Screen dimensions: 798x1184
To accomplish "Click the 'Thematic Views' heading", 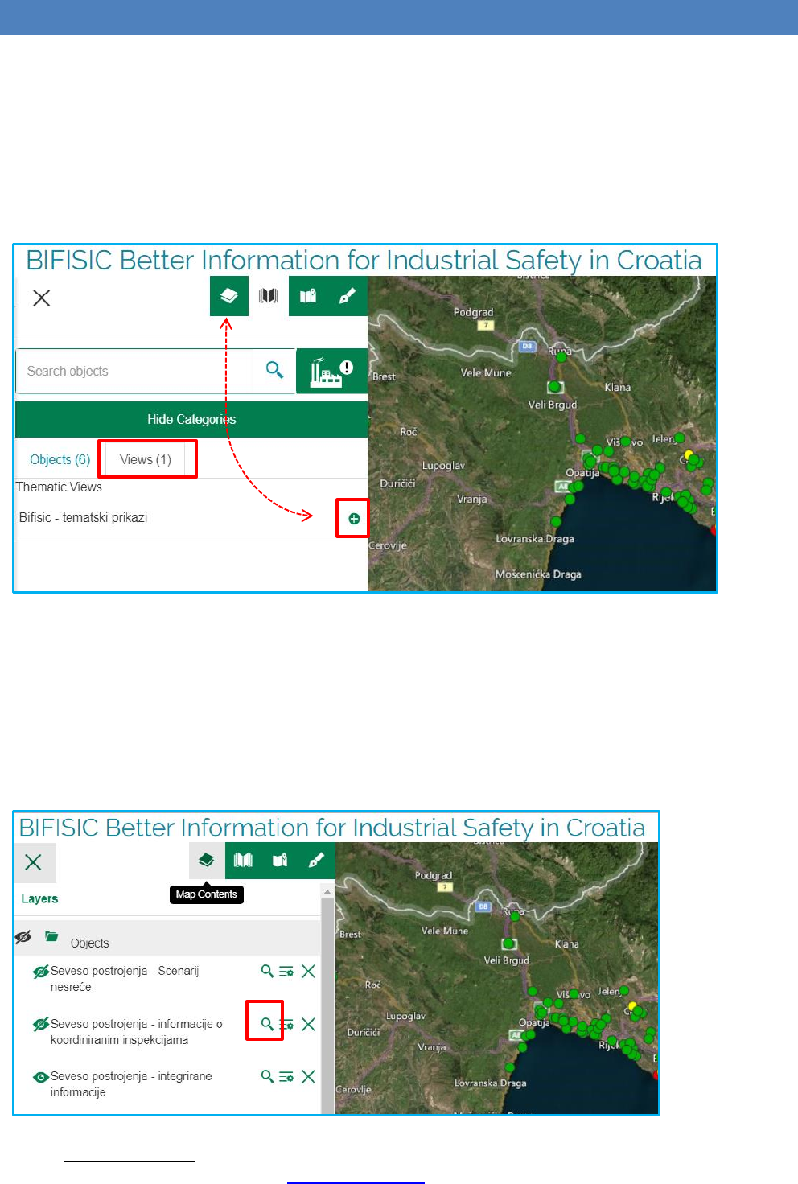I will (x=59, y=487).
